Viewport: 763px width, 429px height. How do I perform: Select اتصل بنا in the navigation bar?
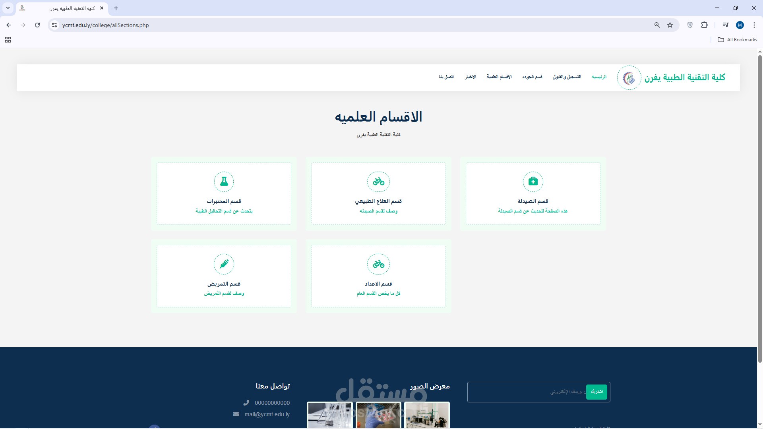click(x=446, y=77)
